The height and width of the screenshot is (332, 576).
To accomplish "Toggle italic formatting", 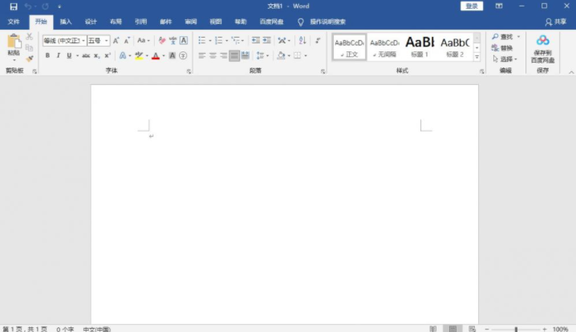I will 58,55.
